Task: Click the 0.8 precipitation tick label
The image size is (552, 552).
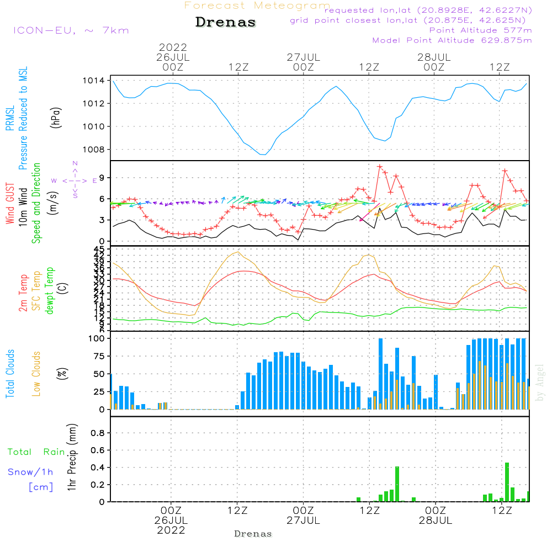Action: click(x=98, y=433)
